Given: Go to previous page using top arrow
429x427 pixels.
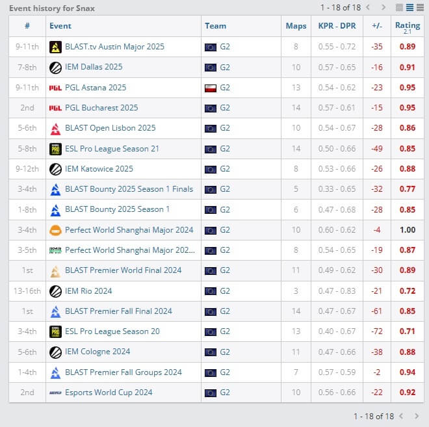Looking at the screenshot, I should click(368, 7).
